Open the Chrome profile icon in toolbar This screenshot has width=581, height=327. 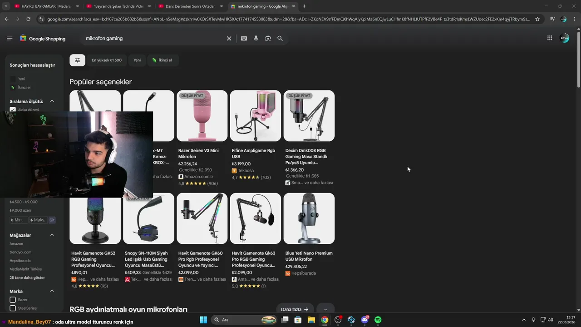coord(563,19)
